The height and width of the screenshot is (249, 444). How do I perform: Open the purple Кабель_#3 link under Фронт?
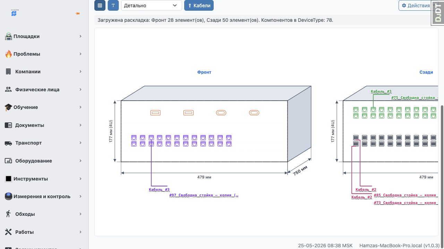tap(159, 190)
